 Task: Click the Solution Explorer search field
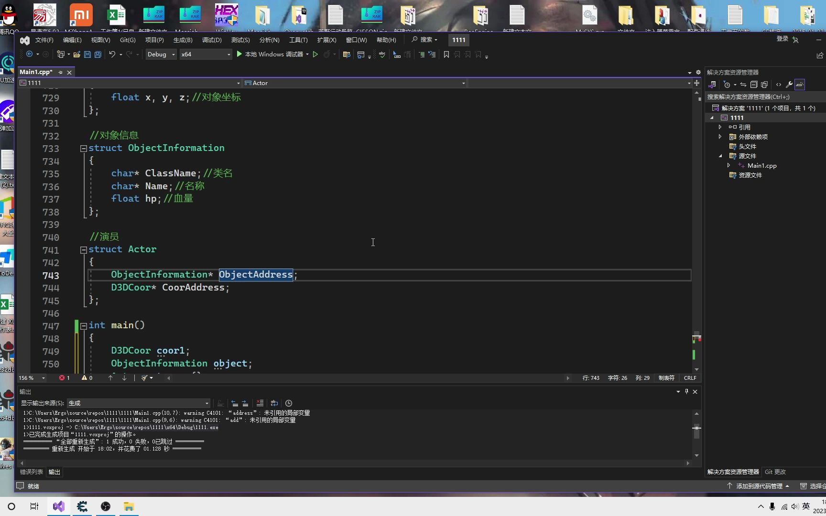point(765,97)
